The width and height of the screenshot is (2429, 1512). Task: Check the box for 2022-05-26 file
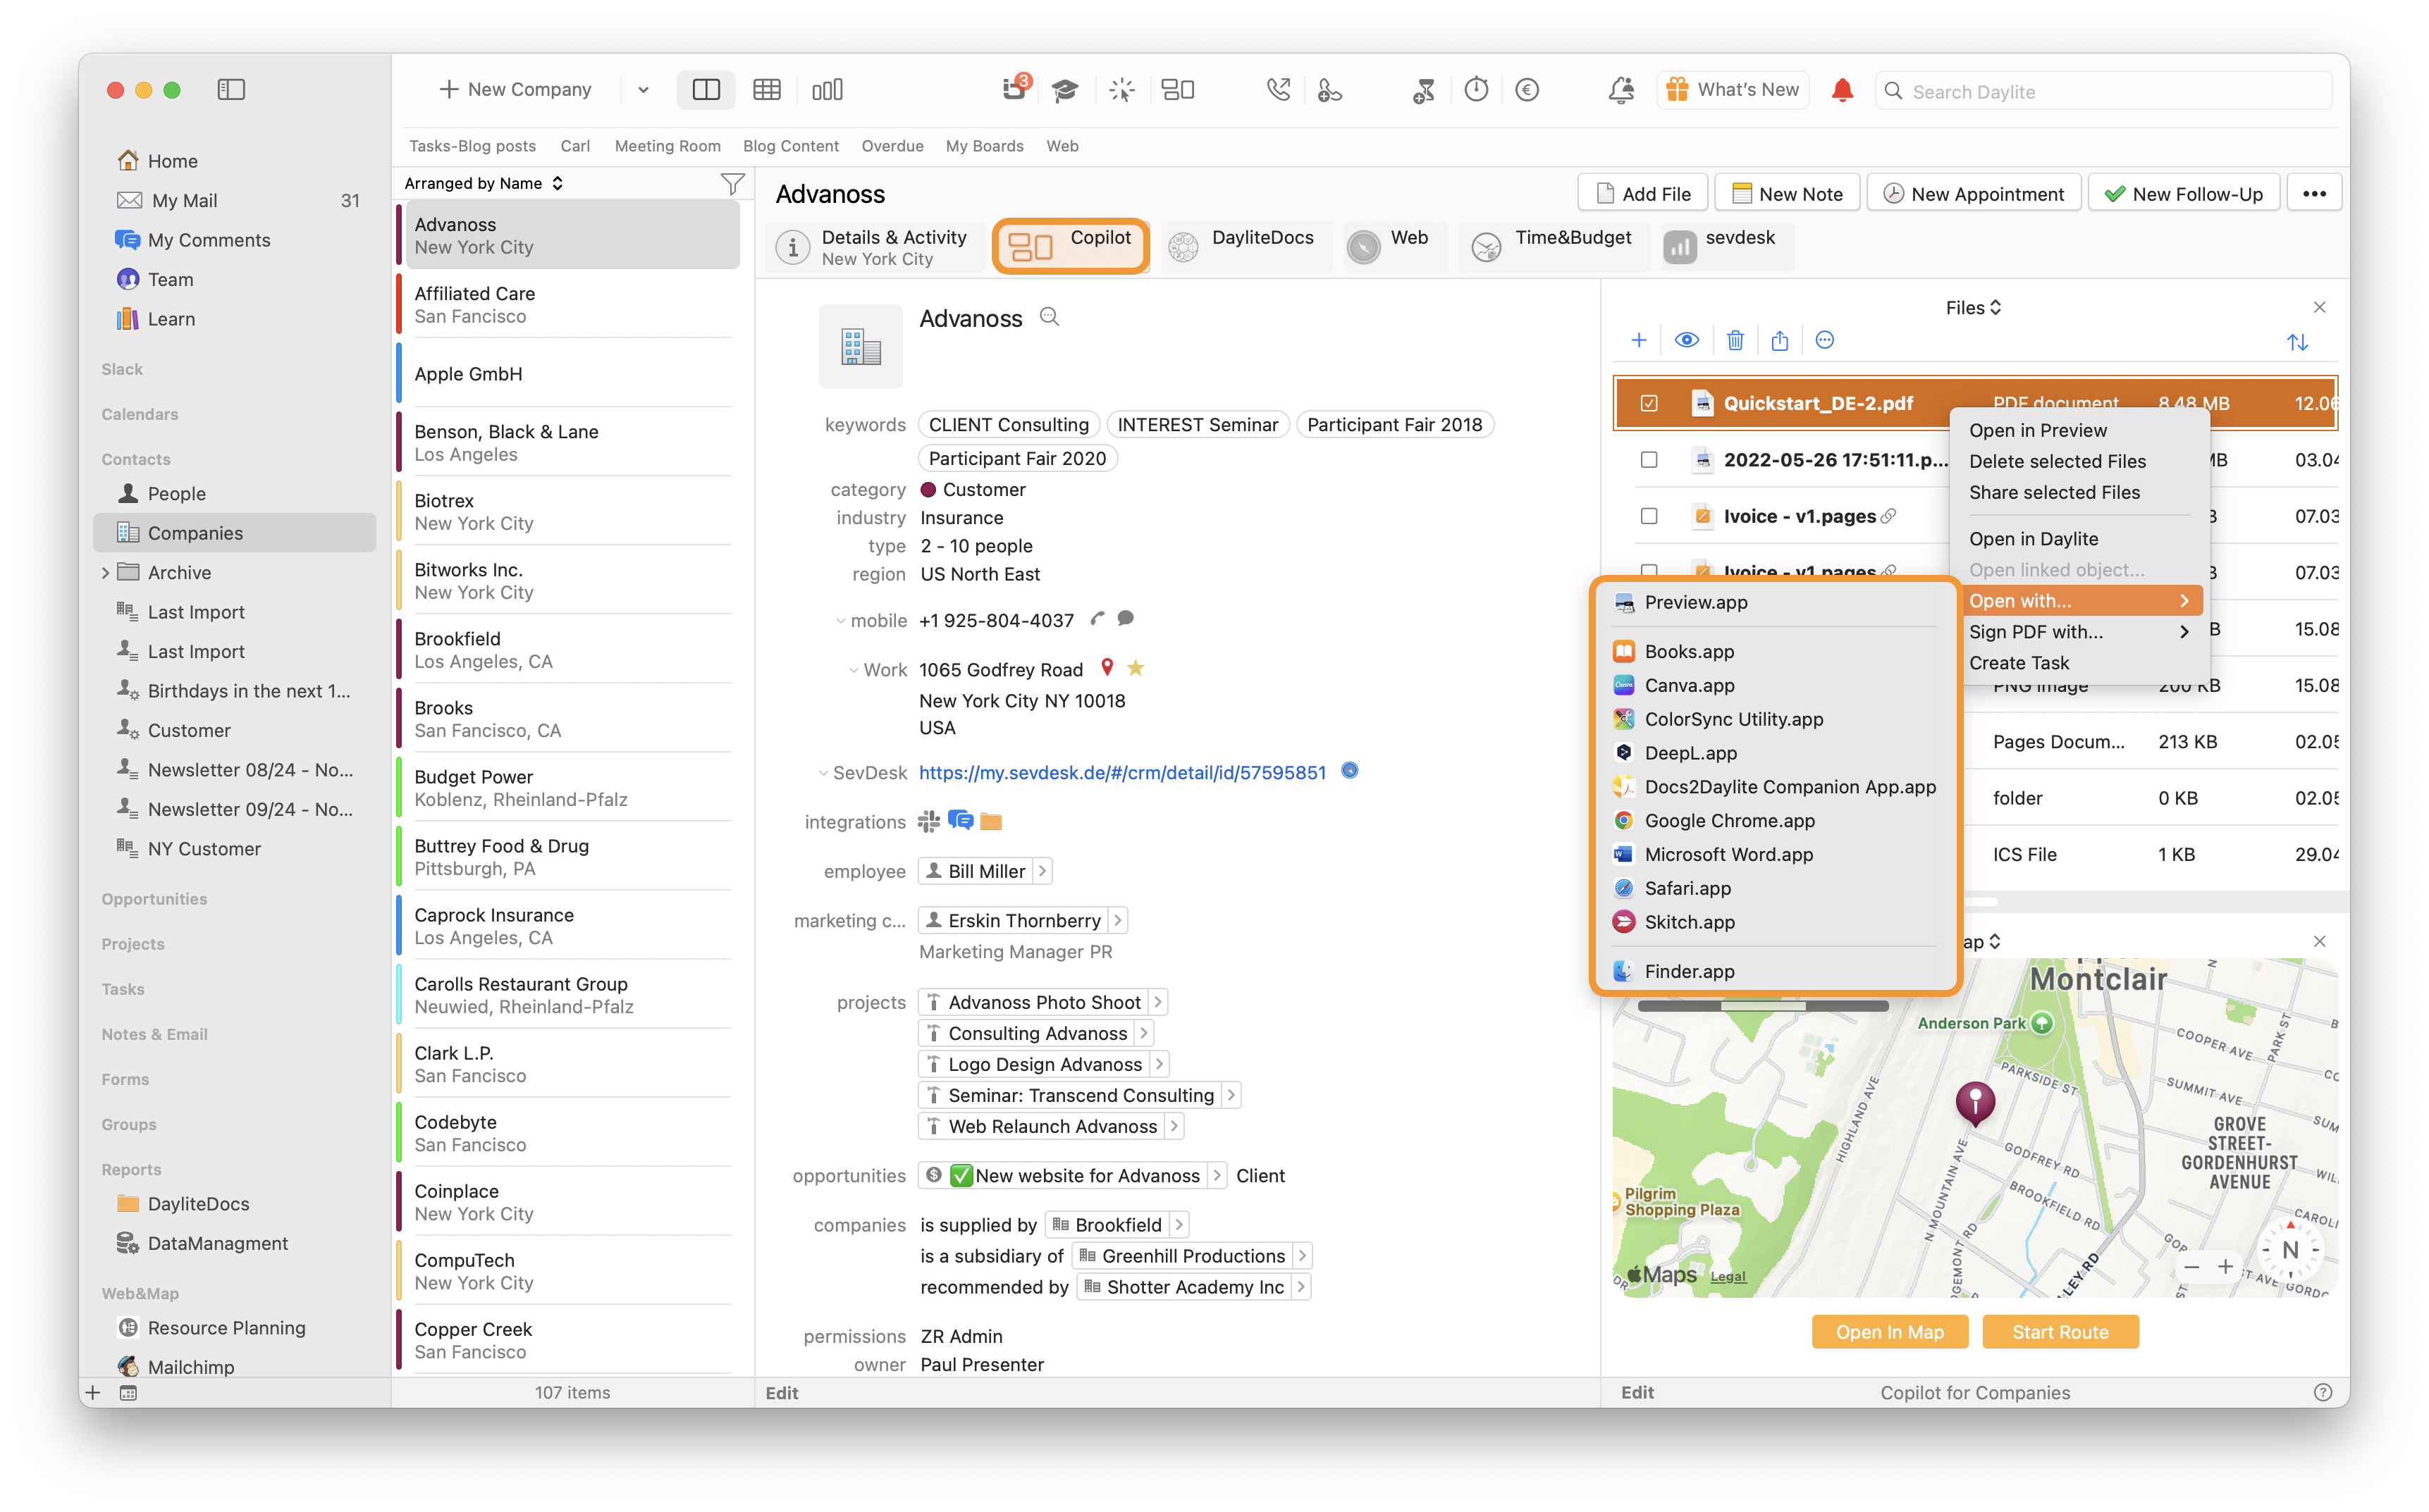1649,460
